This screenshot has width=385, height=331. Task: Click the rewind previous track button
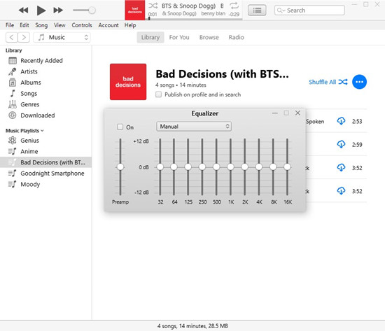tap(23, 10)
